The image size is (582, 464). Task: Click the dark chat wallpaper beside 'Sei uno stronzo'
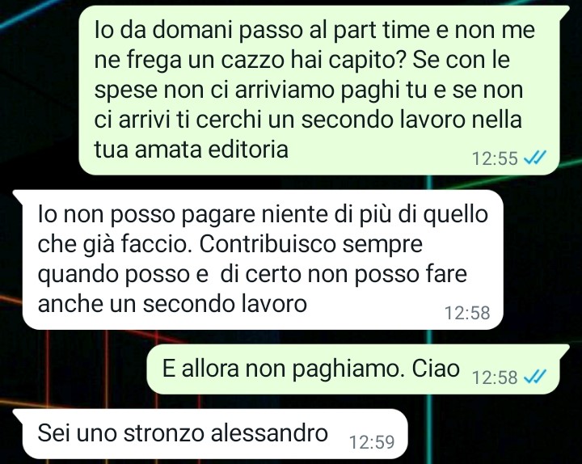click(x=494, y=434)
